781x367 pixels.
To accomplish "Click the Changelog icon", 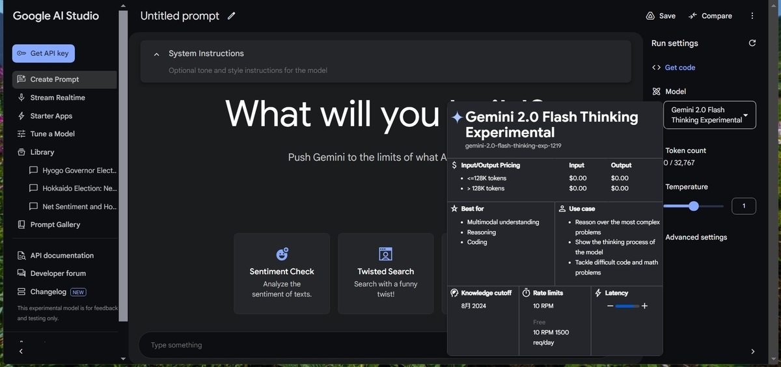I will point(21,292).
